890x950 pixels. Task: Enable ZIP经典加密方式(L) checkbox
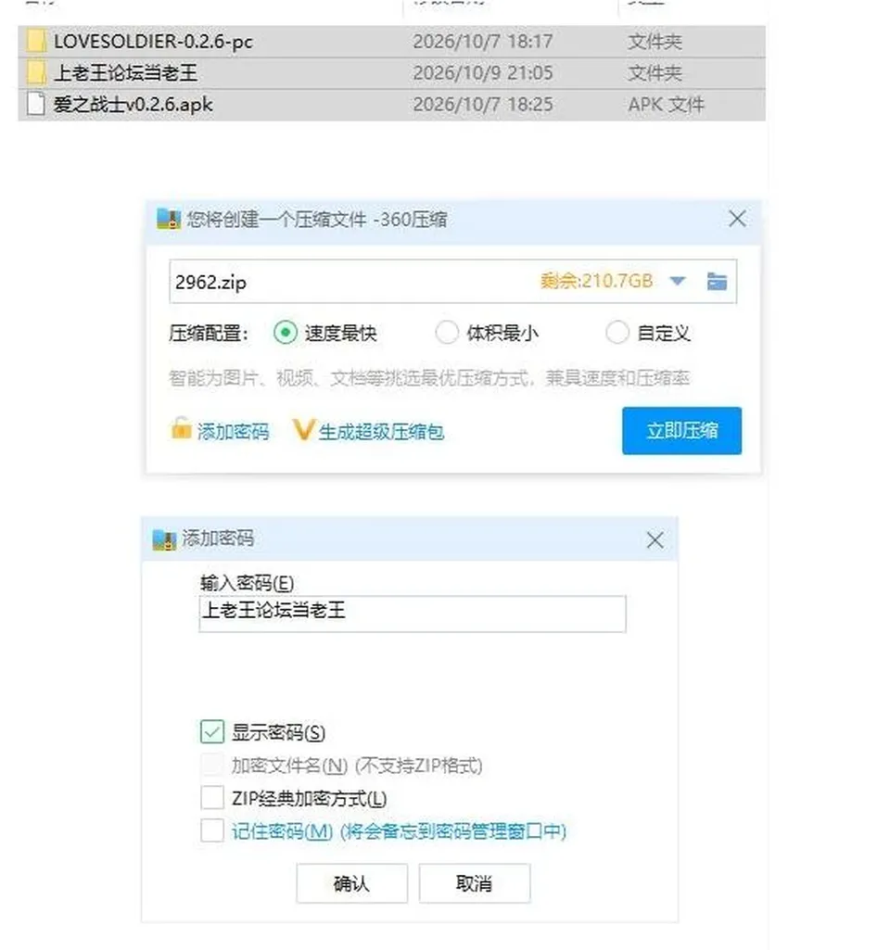212,798
